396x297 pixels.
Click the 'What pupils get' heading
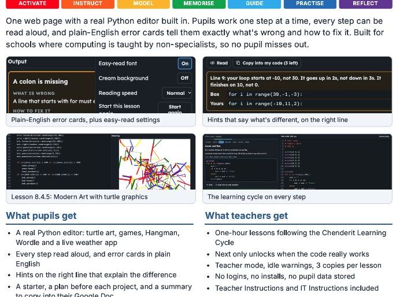[41, 216]
